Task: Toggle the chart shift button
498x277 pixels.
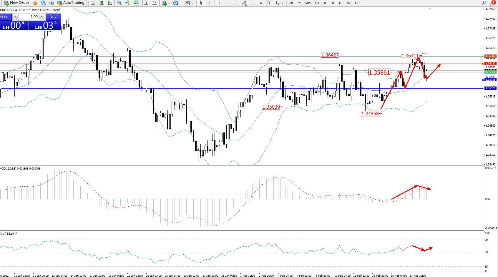Action: pos(155,3)
